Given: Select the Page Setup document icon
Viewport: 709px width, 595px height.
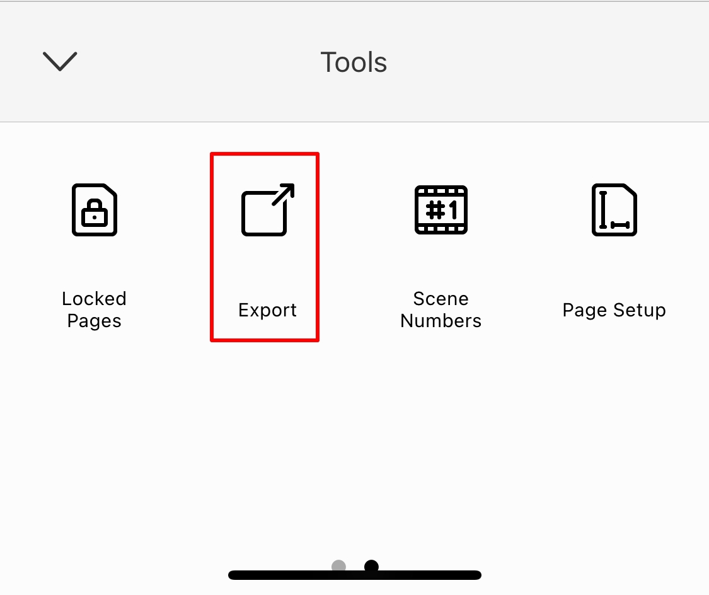Looking at the screenshot, I should [x=614, y=210].
